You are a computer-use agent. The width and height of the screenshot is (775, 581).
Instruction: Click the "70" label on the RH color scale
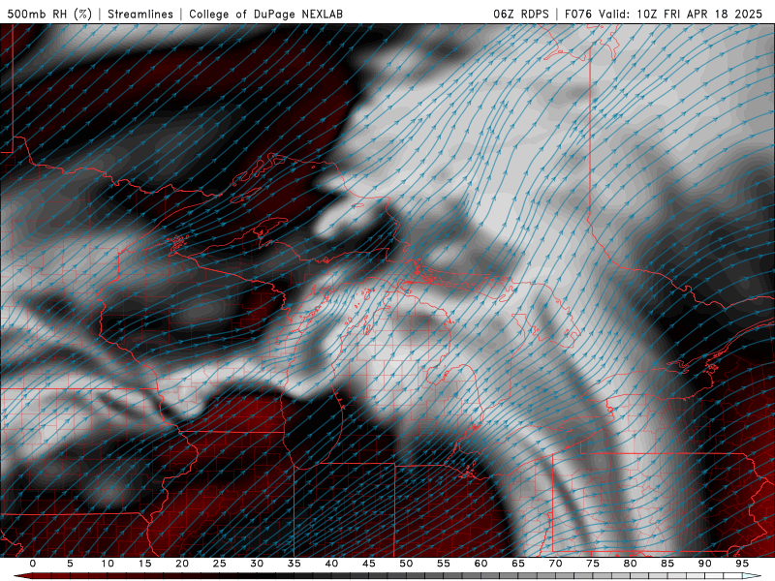[555, 564]
